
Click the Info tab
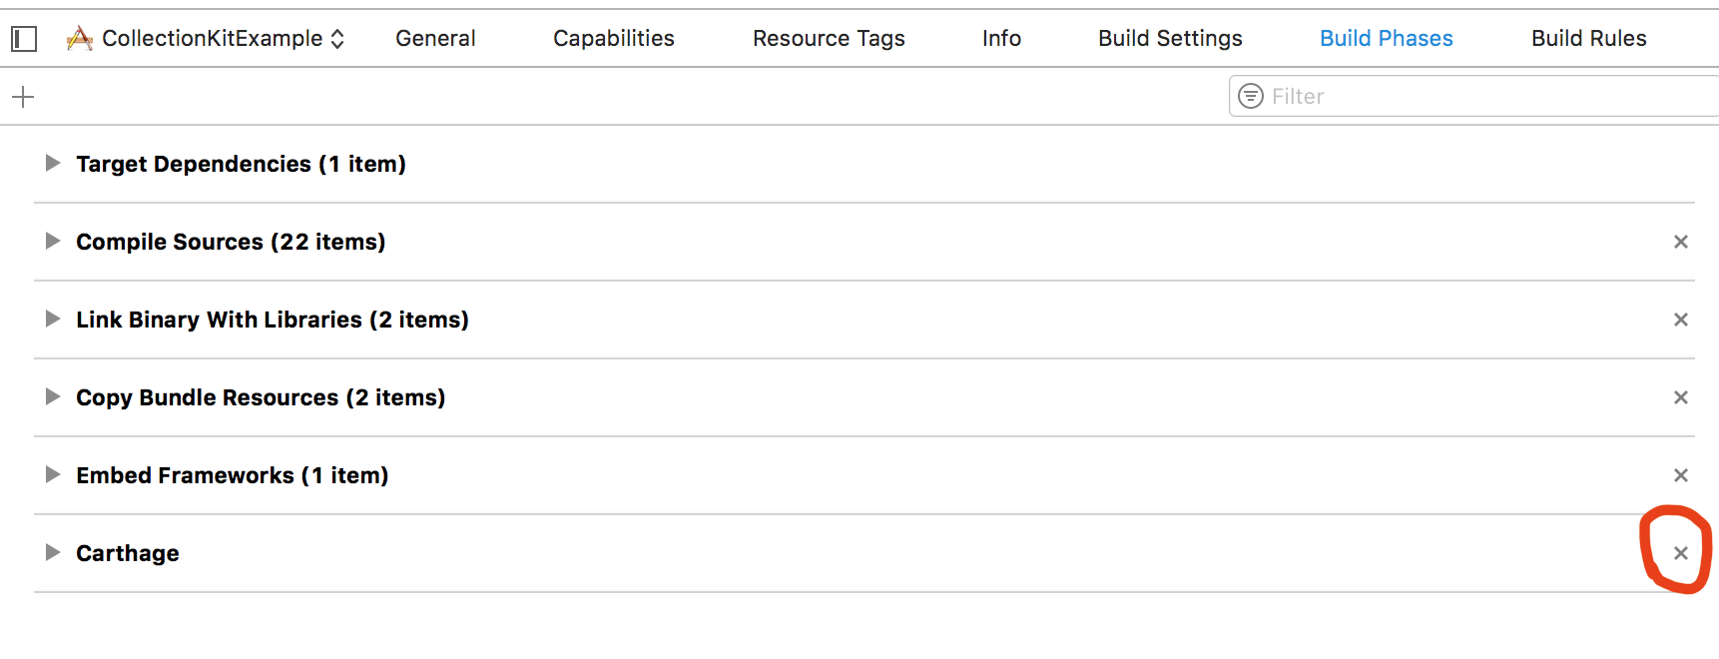(x=1001, y=38)
